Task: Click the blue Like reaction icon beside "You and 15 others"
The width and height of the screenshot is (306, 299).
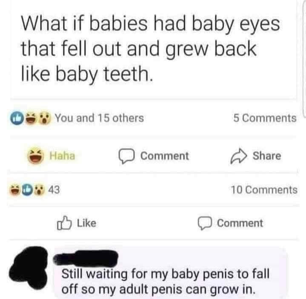Action: pos(17,118)
